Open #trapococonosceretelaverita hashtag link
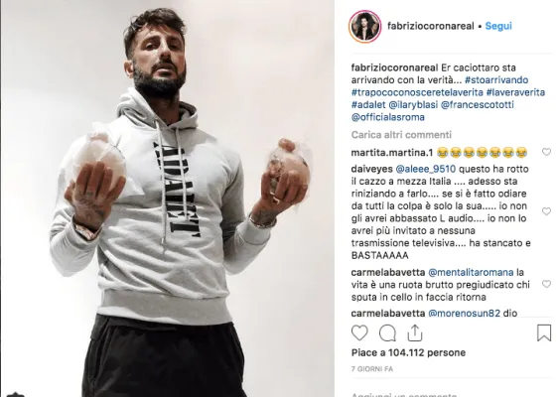 (417, 92)
